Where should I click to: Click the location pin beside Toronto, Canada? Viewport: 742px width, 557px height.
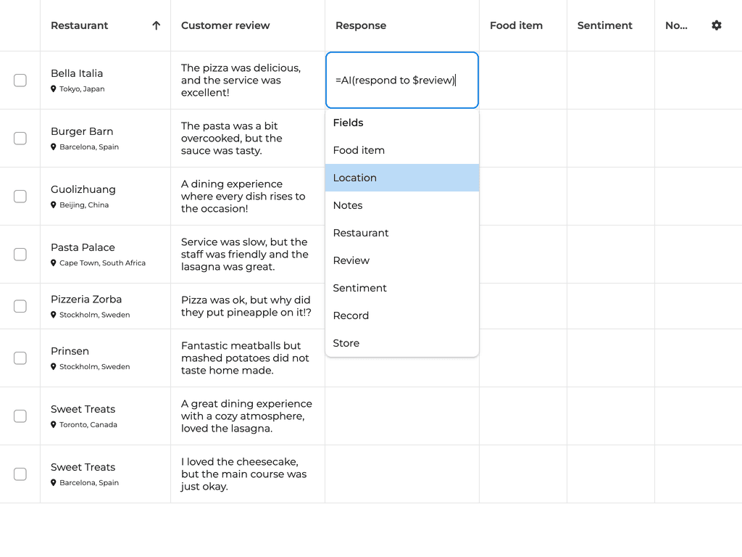tap(54, 425)
